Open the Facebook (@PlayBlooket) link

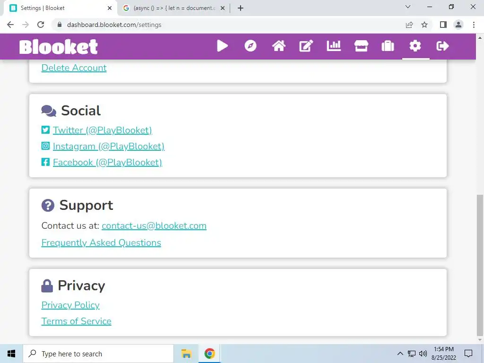[x=107, y=163]
